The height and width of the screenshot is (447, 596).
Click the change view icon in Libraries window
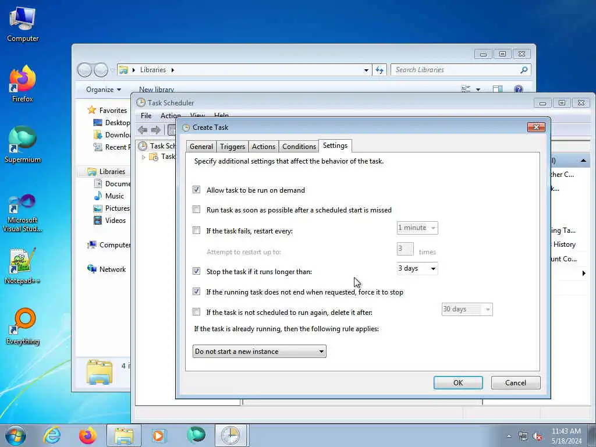click(x=466, y=89)
